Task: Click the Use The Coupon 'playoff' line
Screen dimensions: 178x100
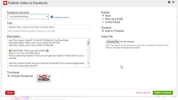Action: 38,40
